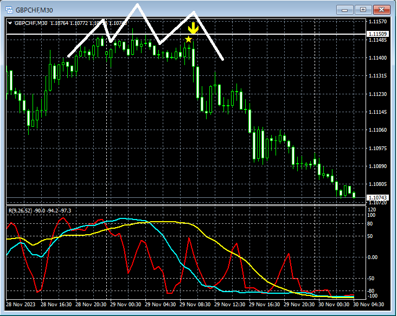Click the chart window icon in title bar
This screenshot has width=397, height=316.
point(9,10)
